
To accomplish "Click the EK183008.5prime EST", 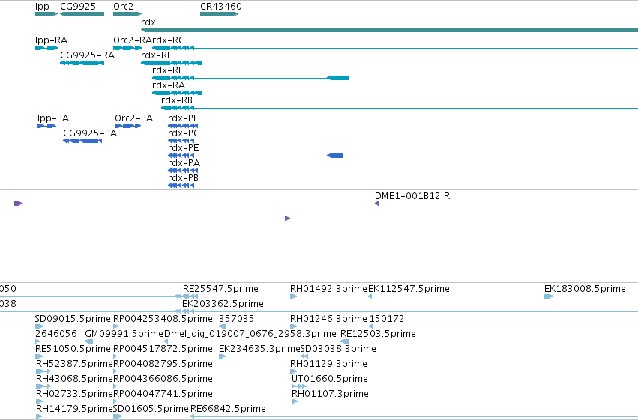I will pos(549,297).
